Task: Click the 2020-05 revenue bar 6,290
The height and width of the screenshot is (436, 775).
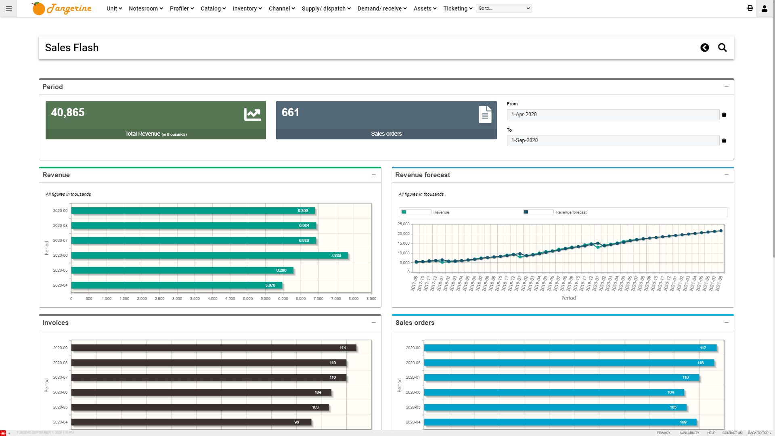Action: tap(182, 270)
